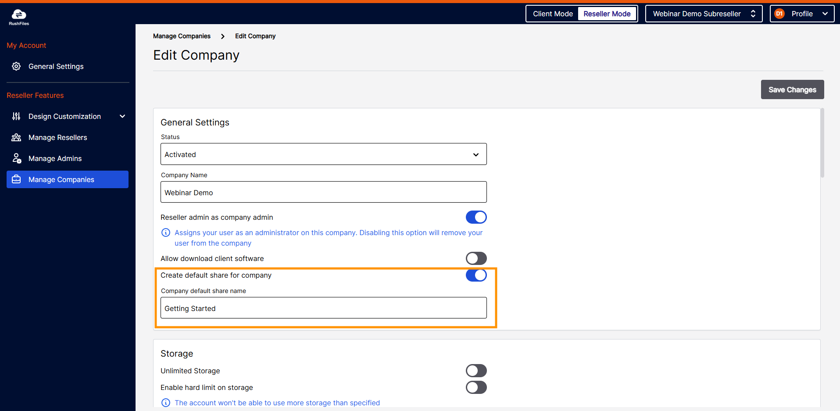The height and width of the screenshot is (411, 840).
Task: Open the Status dropdown
Action: pyautogui.click(x=324, y=154)
